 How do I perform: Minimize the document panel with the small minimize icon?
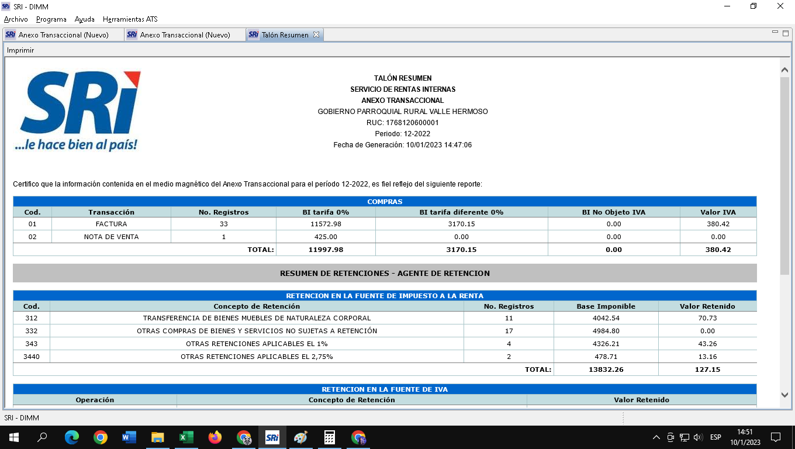coord(775,32)
